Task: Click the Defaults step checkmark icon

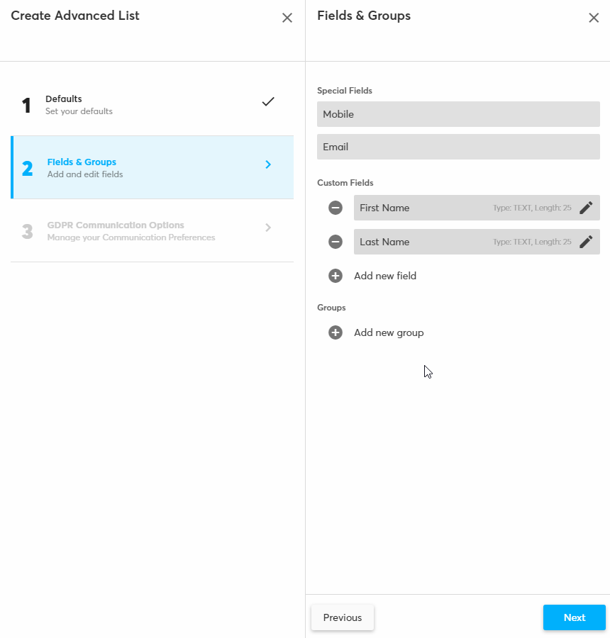Action: 268,101
